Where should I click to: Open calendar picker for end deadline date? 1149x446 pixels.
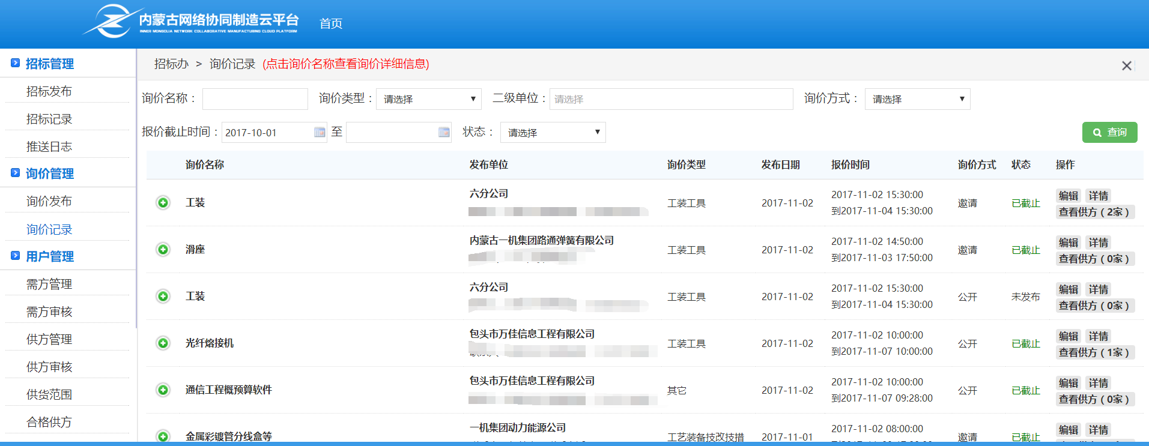[444, 133]
